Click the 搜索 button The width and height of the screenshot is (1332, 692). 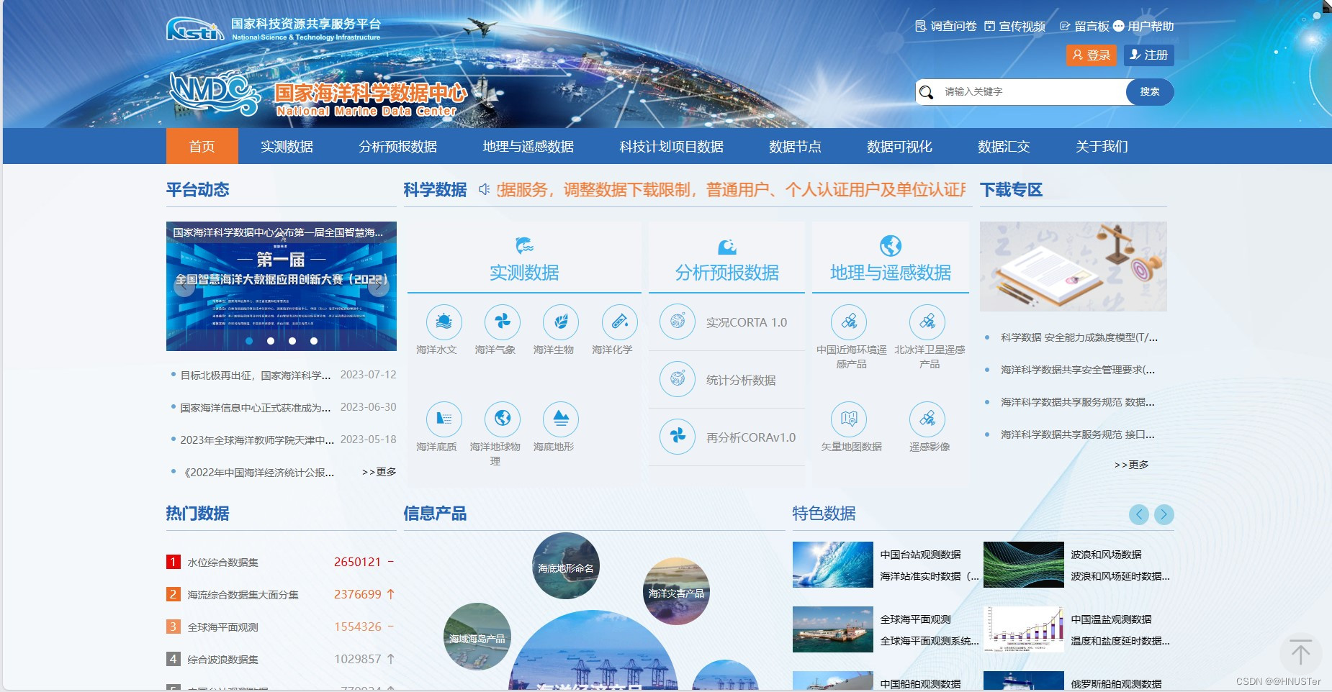(1150, 92)
